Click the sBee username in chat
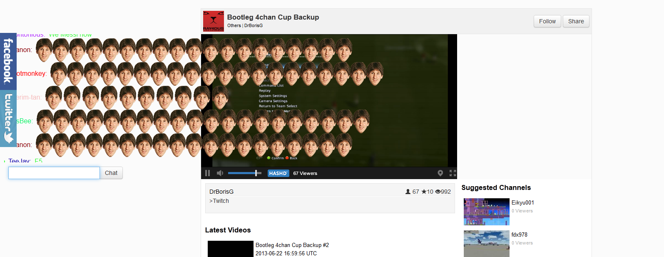 coord(25,121)
